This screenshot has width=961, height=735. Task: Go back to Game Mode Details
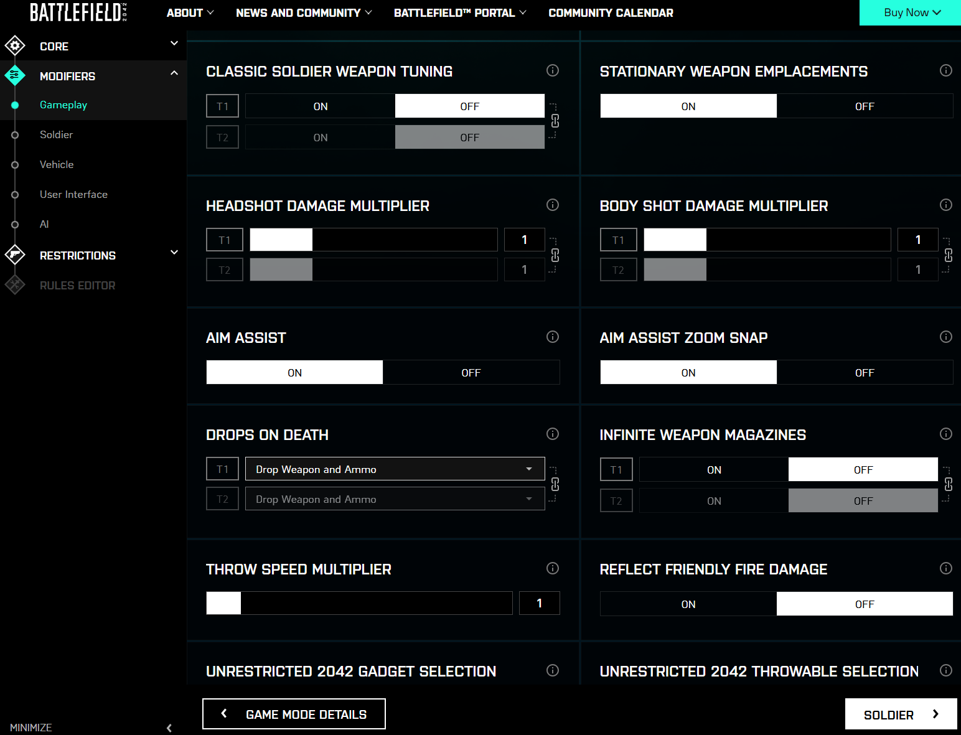pyautogui.click(x=294, y=714)
